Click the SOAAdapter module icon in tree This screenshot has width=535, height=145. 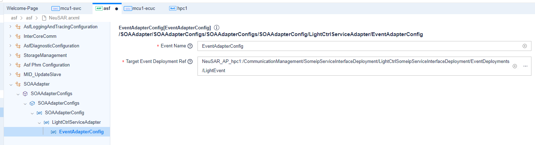18,84
